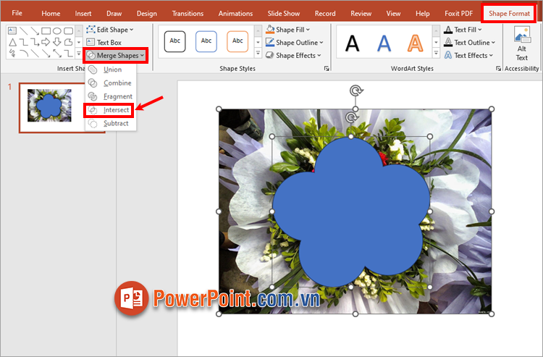Image resolution: width=543 pixels, height=357 pixels.
Task: Choose Union from the Merge Shapes menu
Action: [111, 70]
